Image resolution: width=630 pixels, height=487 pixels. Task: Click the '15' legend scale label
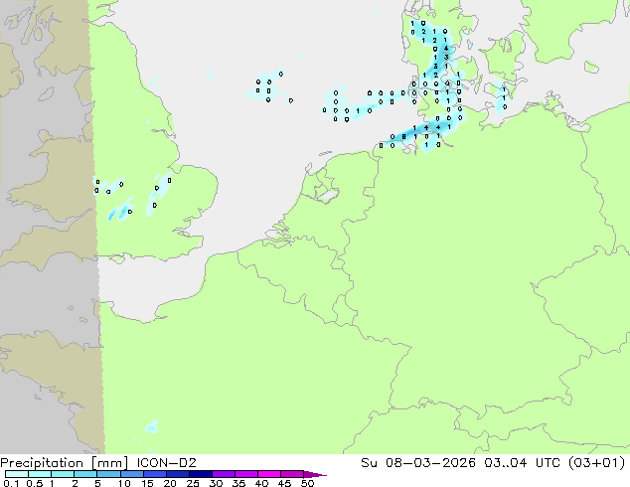click(x=147, y=483)
